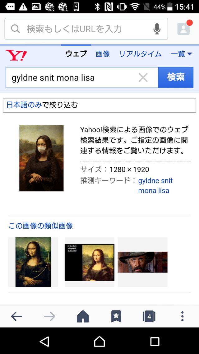Viewport: 199px width, 354px height.
Task: Select the golden spiral Mona Lisa image
Action: click(x=33, y=262)
